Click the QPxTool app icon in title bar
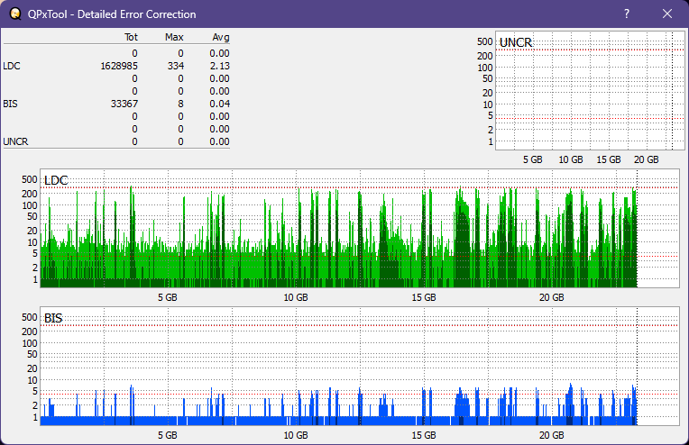 [15, 14]
